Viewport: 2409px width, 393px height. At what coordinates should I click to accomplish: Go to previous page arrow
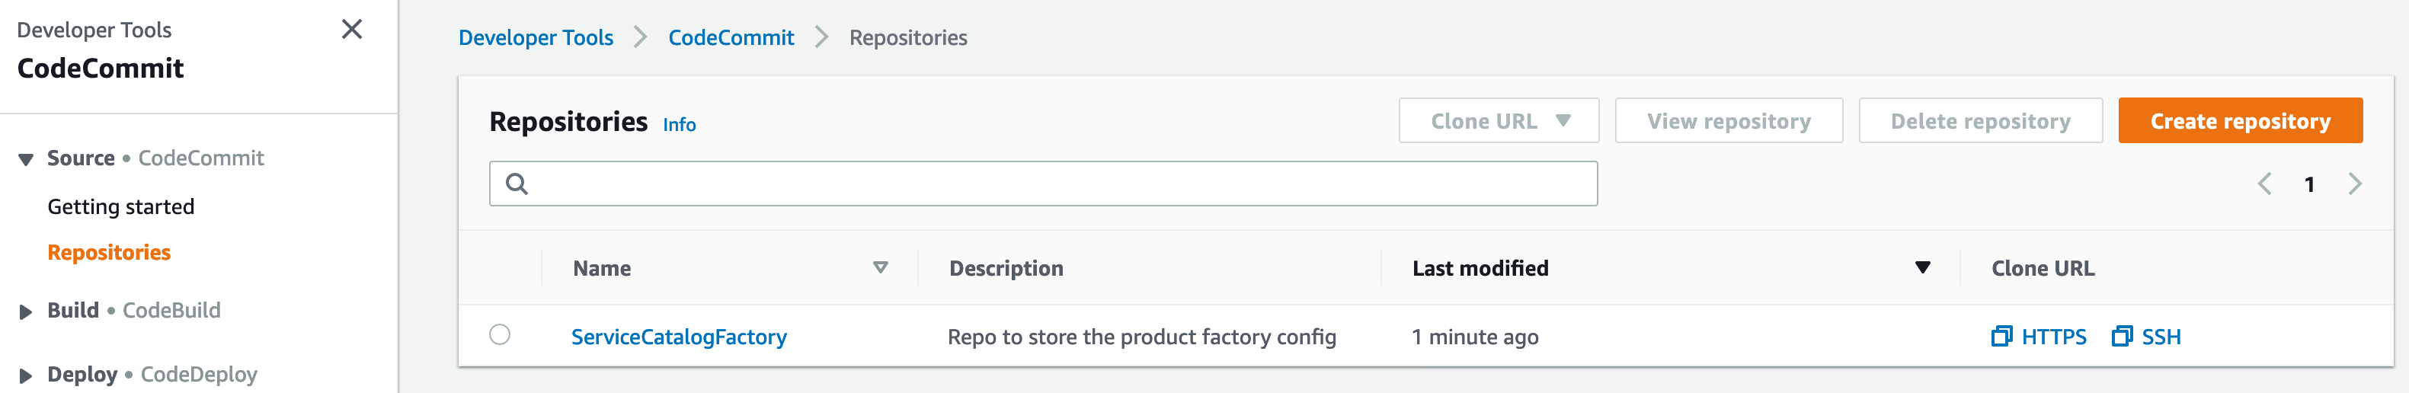click(2264, 184)
